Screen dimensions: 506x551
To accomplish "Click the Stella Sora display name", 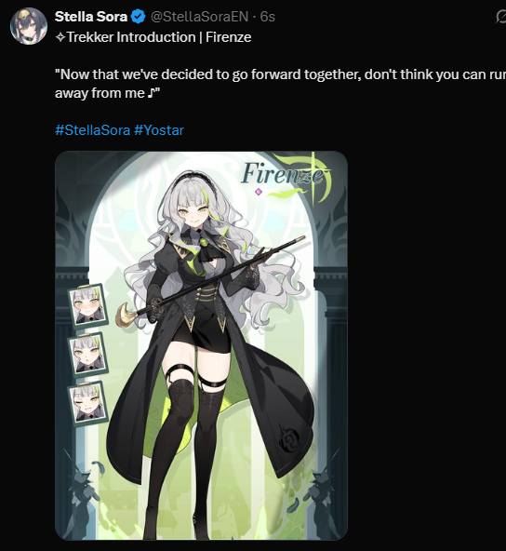I will click(x=91, y=17).
